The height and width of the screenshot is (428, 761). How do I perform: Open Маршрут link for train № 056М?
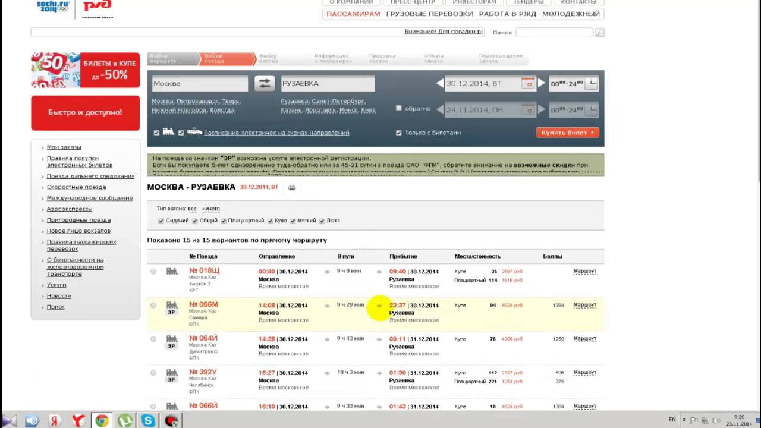[584, 305]
